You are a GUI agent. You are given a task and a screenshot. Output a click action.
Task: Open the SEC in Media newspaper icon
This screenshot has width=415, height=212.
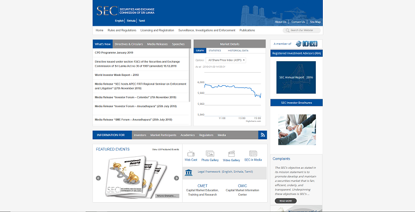pos(253,154)
